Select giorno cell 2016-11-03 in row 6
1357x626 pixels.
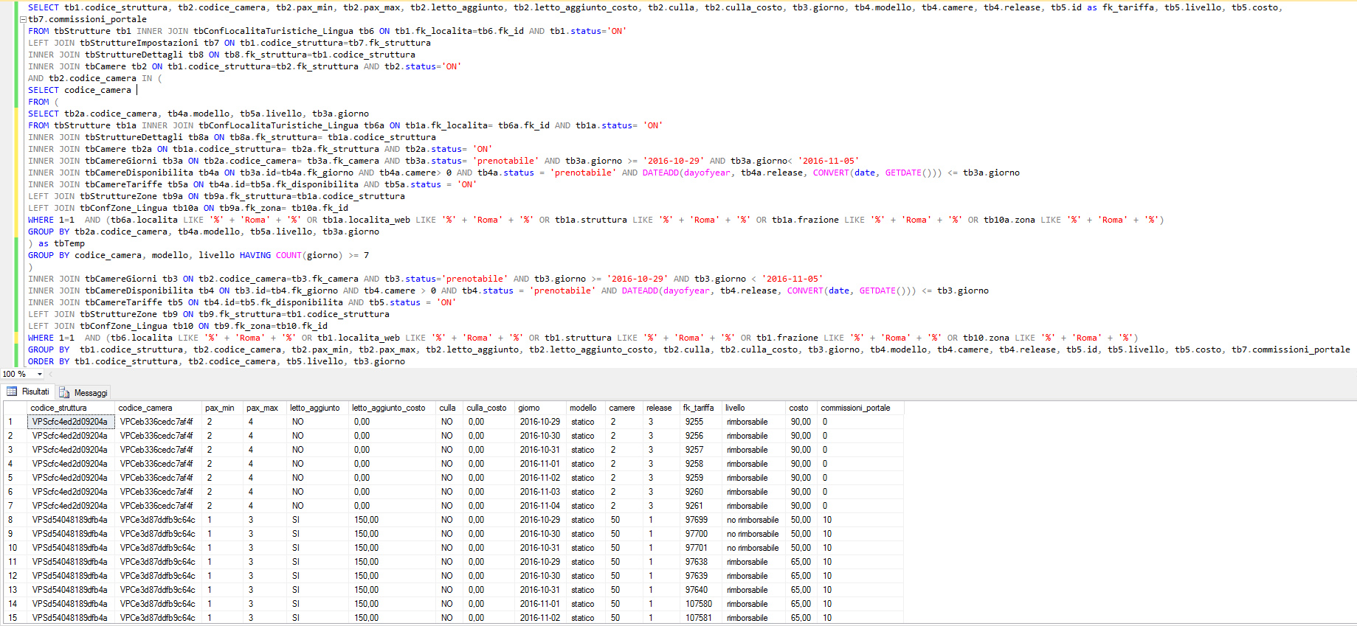tap(541, 492)
